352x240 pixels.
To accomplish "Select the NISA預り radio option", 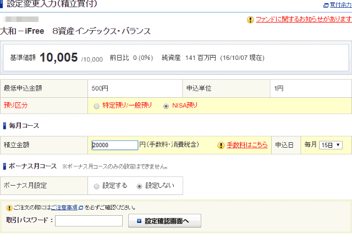I will (166, 106).
